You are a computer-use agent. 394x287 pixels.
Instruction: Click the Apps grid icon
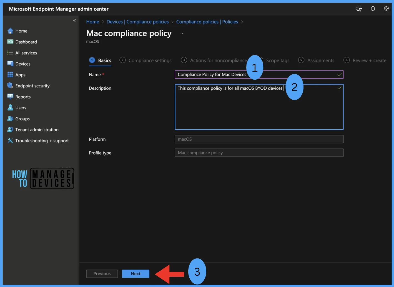(10, 75)
